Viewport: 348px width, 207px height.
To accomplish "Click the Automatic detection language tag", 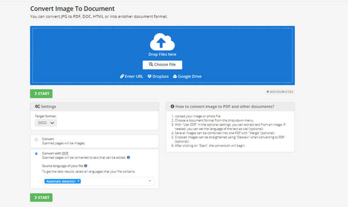I will coord(62,181).
